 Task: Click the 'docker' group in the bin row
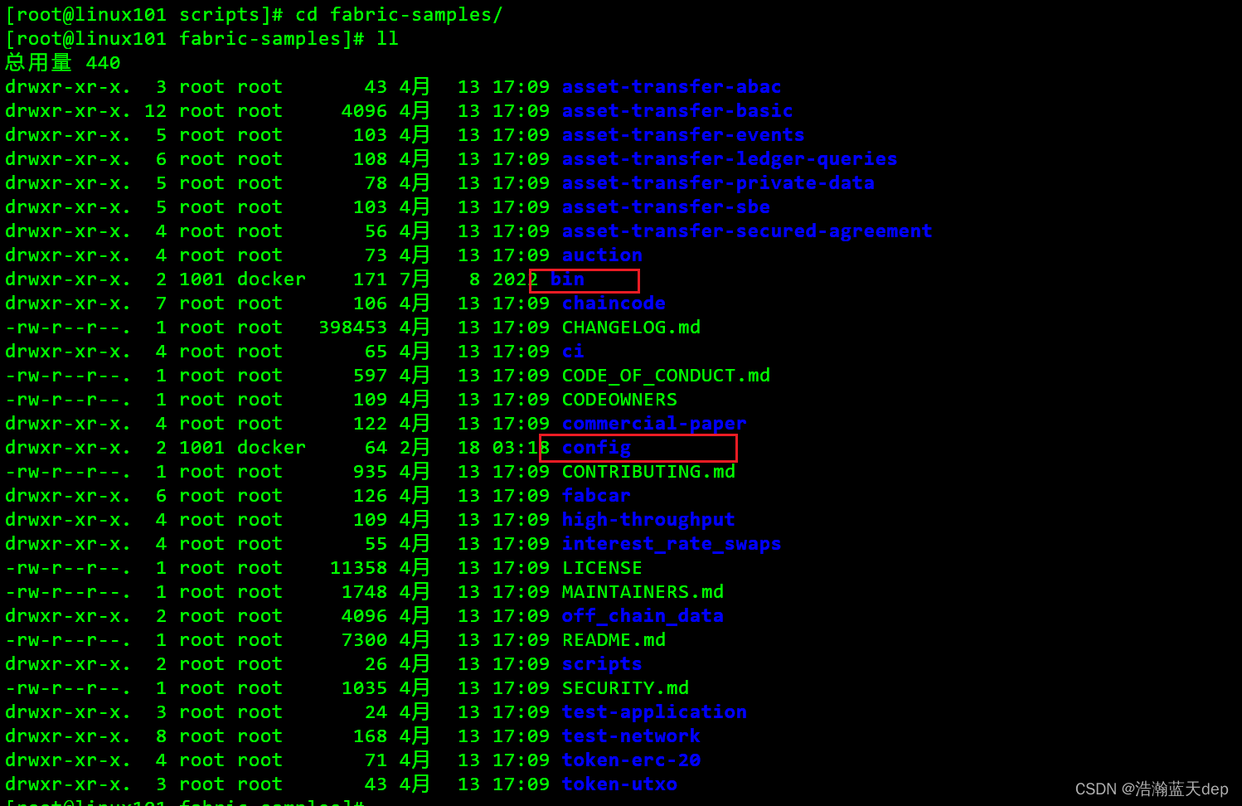point(271,279)
